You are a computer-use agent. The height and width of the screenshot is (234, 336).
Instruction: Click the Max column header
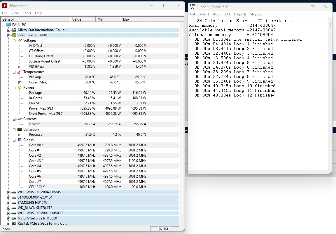point(133,19)
